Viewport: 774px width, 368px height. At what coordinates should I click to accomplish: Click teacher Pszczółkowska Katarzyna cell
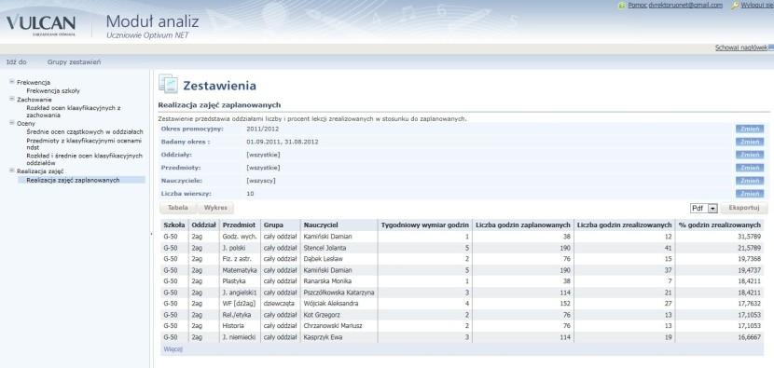[339, 293]
